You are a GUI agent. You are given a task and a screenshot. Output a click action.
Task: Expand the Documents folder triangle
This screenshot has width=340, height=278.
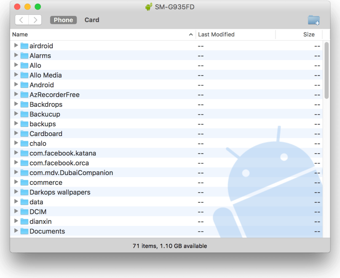pos(16,231)
